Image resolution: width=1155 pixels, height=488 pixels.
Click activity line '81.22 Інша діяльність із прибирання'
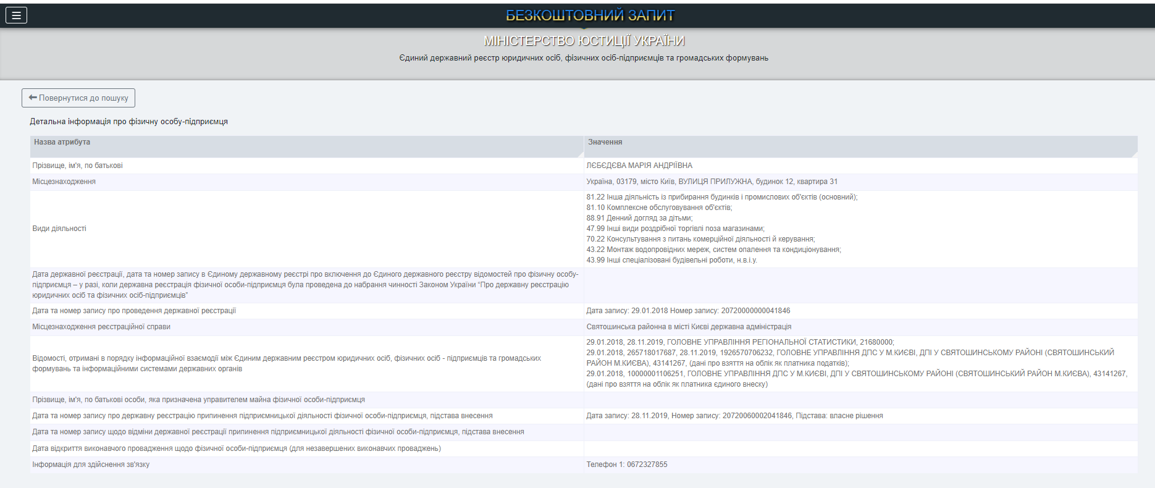(x=721, y=197)
